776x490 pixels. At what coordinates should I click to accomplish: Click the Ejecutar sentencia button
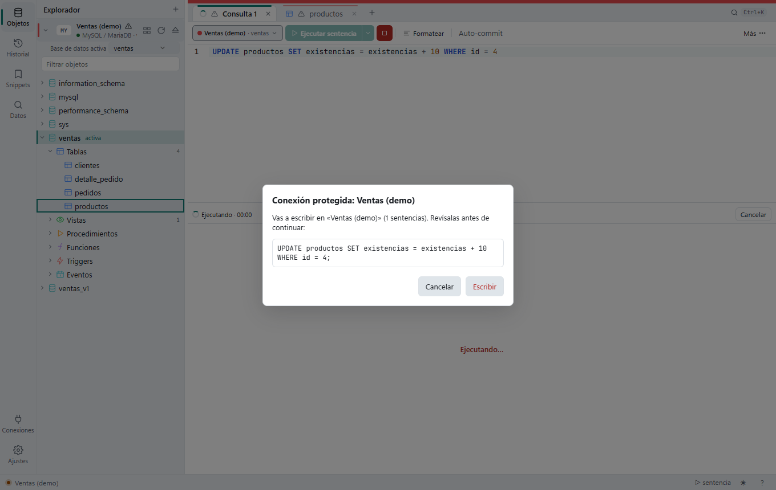(x=324, y=33)
